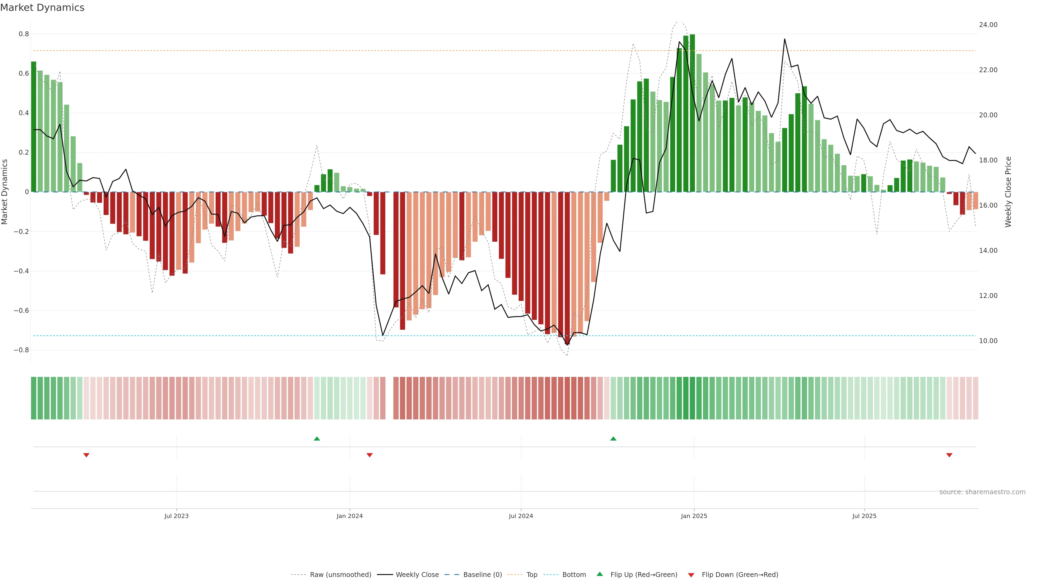Click the Jan 2025 axis label
The width and height of the screenshot is (1039, 584).
point(694,516)
